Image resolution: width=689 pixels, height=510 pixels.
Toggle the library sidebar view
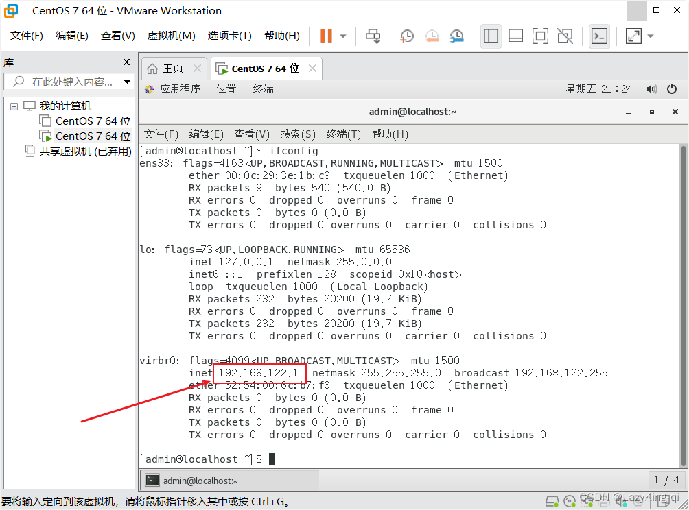click(491, 36)
